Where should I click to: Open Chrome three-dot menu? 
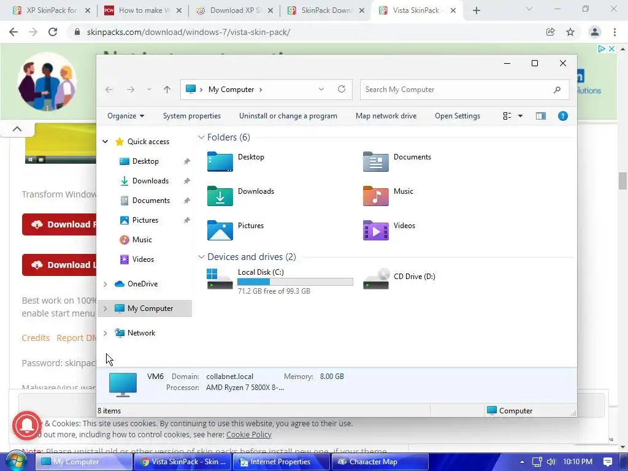click(615, 32)
